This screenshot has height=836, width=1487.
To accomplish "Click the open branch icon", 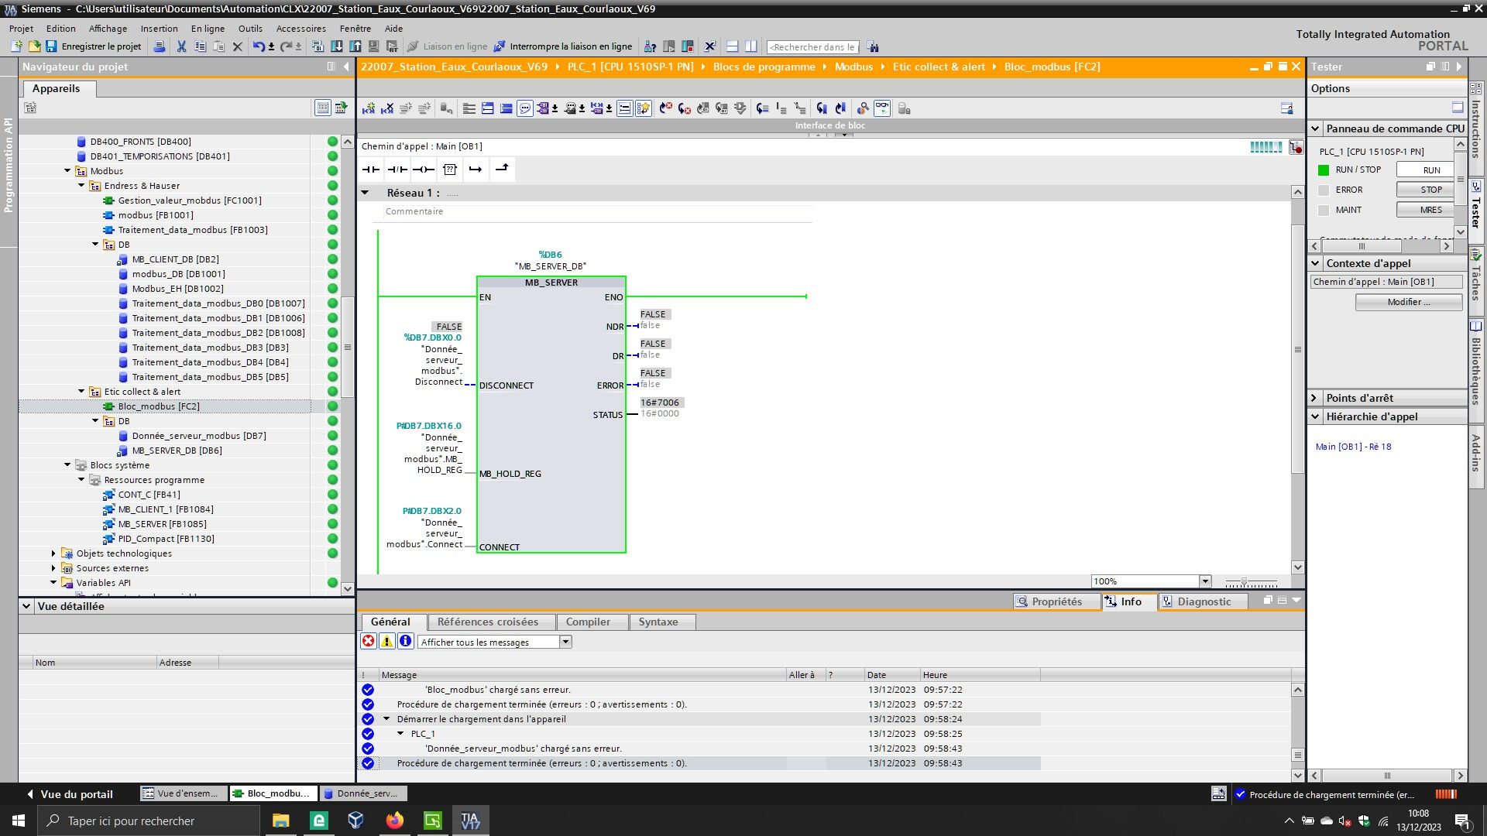I will coord(476,170).
